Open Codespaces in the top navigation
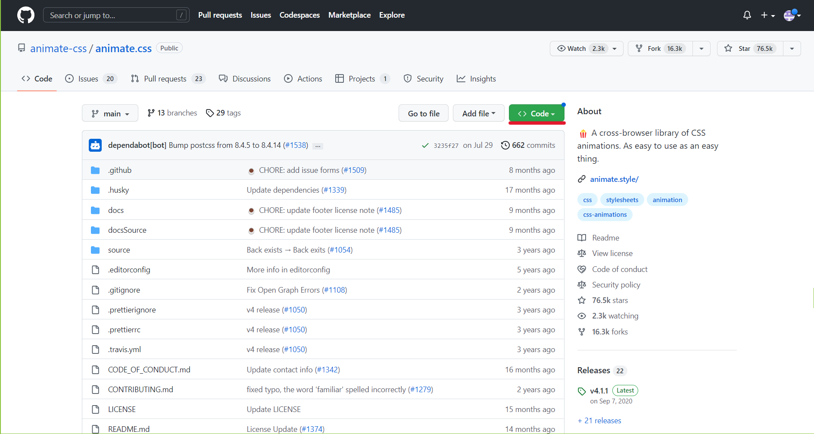The width and height of the screenshot is (814, 434). point(299,15)
